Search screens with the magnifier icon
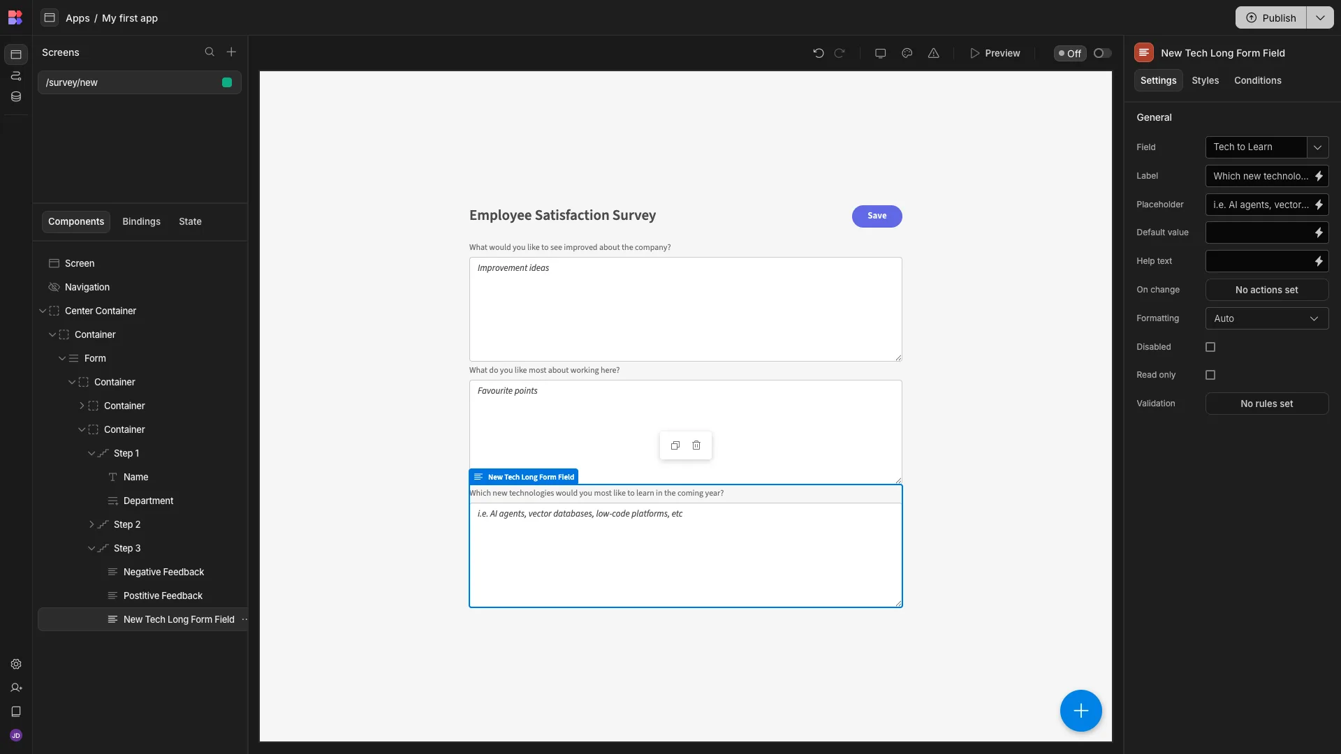The width and height of the screenshot is (1341, 754). (x=210, y=52)
